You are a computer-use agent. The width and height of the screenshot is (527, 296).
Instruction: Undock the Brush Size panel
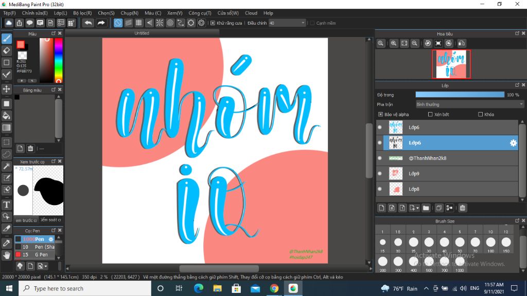click(x=517, y=221)
